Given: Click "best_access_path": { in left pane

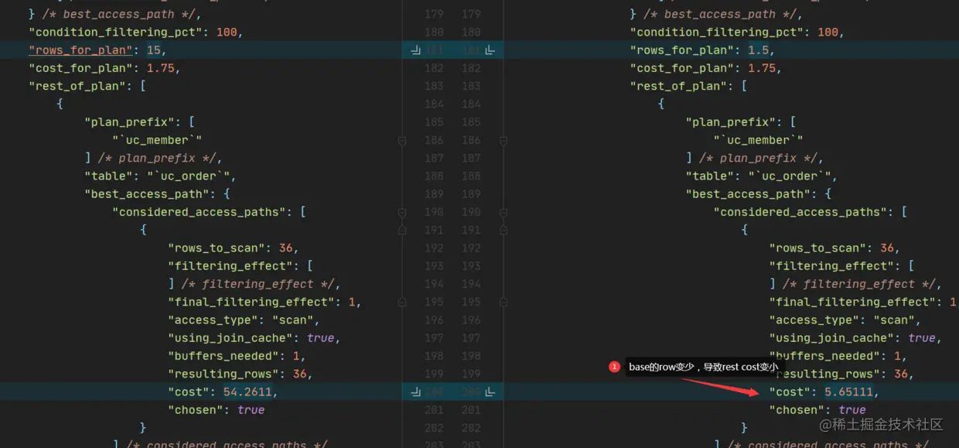Looking at the screenshot, I should [x=157, y=194].
